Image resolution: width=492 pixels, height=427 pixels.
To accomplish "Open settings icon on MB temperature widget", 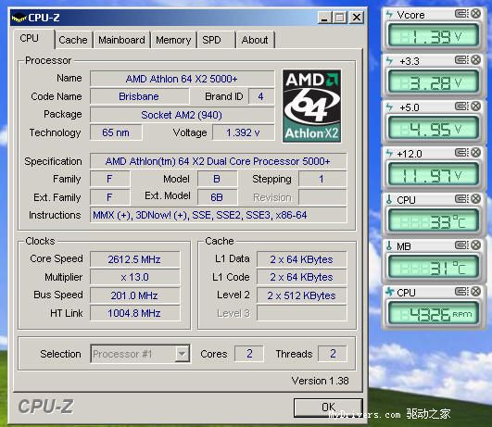I will pos(461,245).
